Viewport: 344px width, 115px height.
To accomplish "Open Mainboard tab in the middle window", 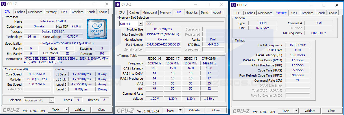I will [150, 12].
